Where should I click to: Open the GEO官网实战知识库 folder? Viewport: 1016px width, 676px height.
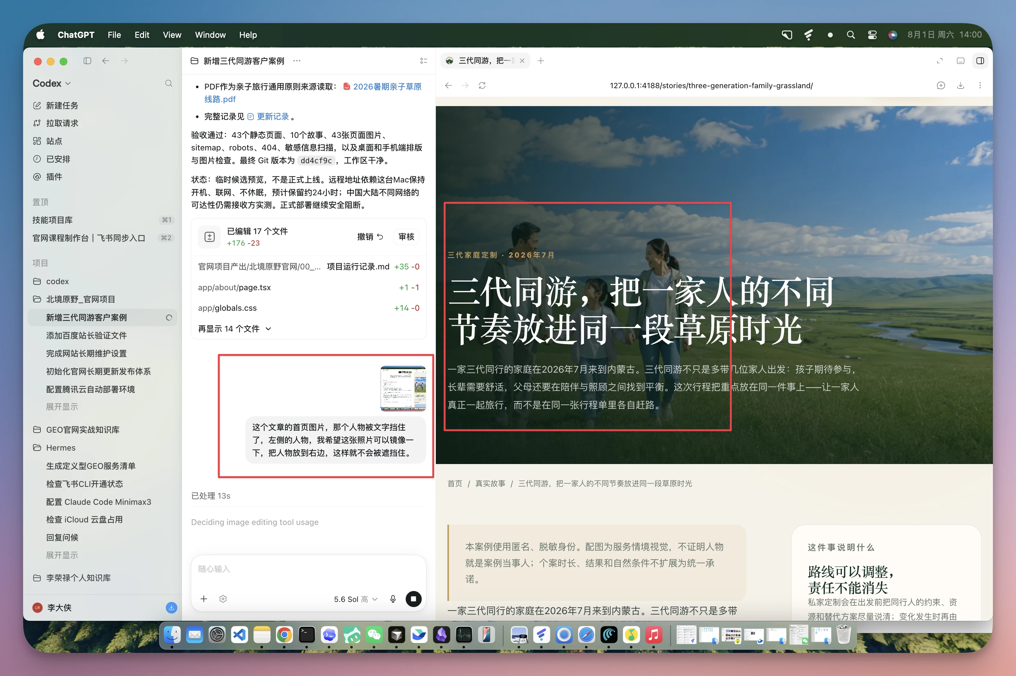[76, 430]
